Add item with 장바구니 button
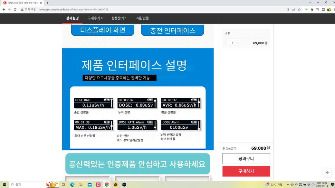This screenshot has width=335, height=188. (x=246, y=159)
